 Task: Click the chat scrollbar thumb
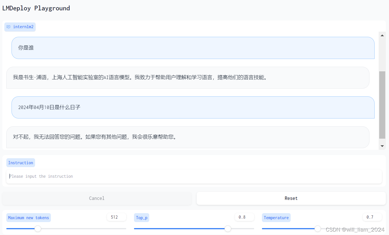click(x=382, y=105)
